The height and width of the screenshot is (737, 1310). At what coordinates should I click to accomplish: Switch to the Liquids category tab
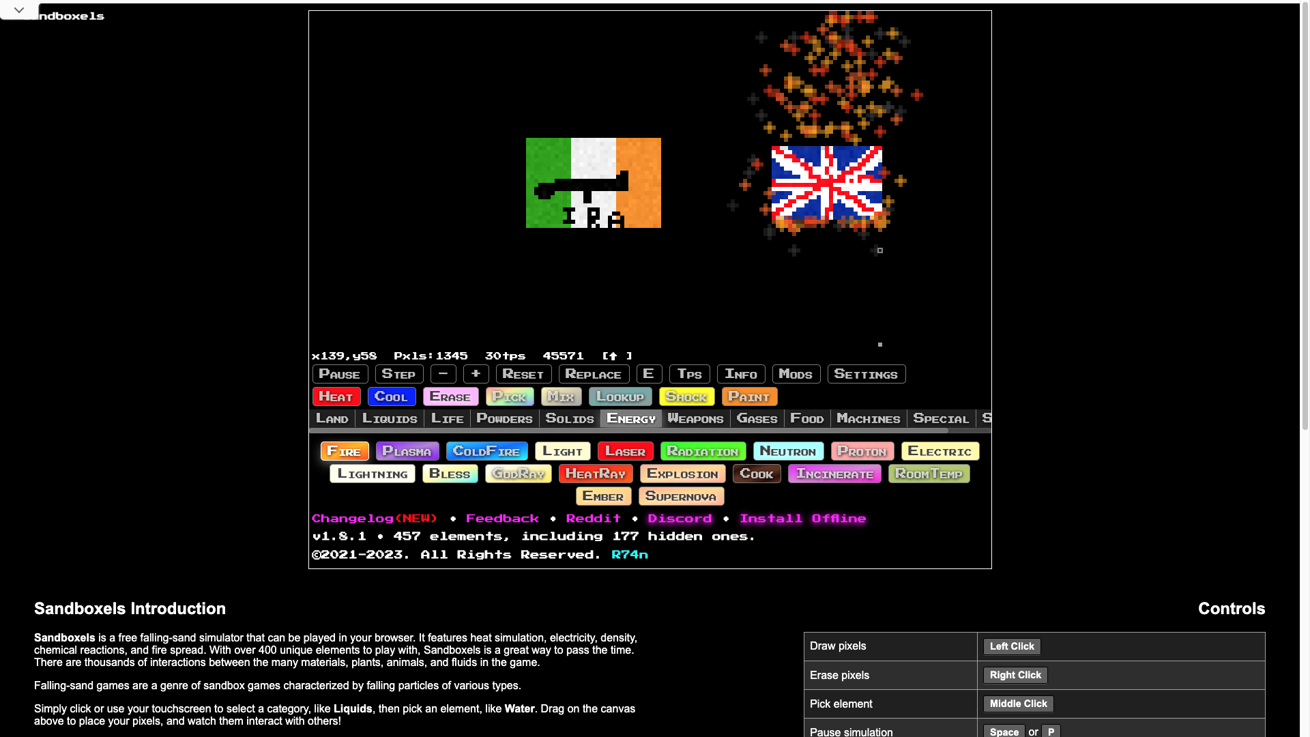pos(390,418)
